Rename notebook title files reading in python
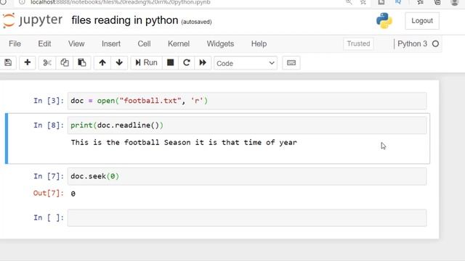Viewport: 465px width, 261px height. point(124,20)
